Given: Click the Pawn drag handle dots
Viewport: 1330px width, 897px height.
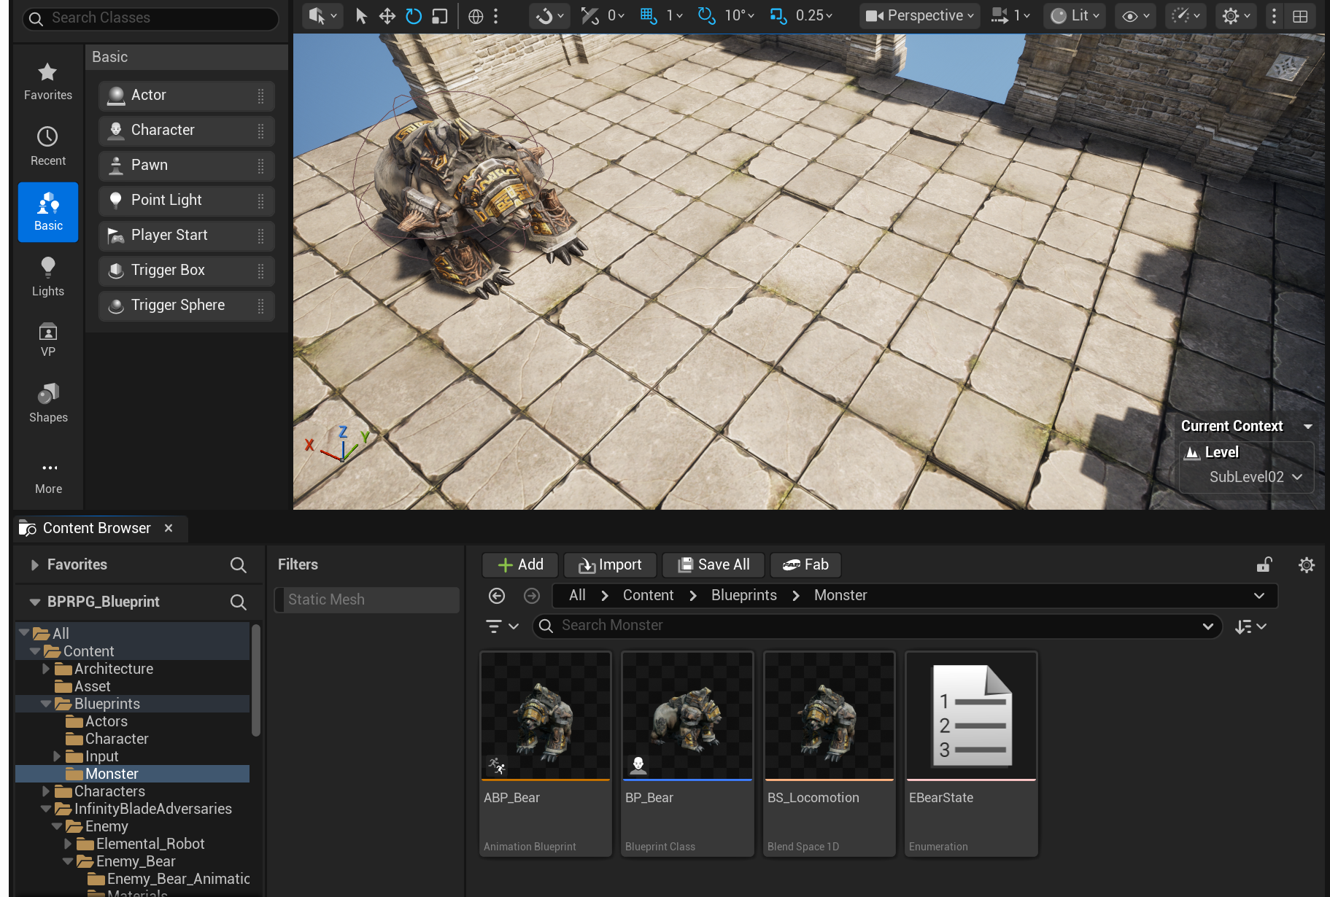Looking at the screenshot, I should [261, 166].
